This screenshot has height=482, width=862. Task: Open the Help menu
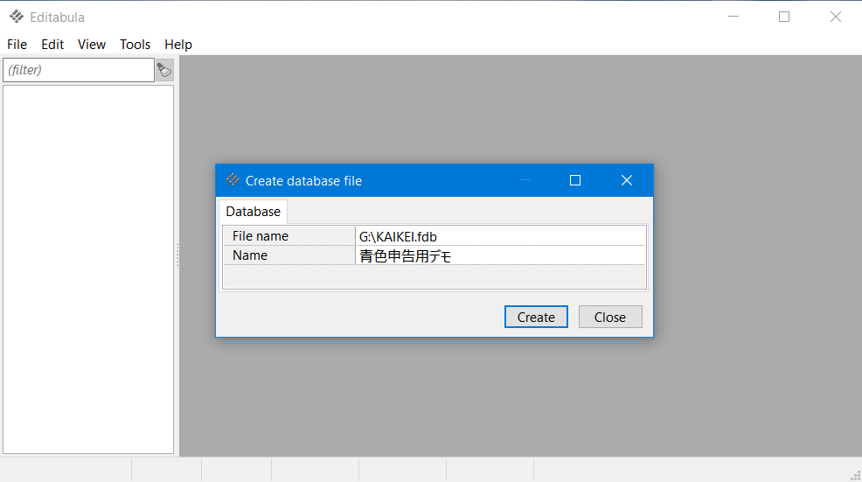(x=177, y=45)
